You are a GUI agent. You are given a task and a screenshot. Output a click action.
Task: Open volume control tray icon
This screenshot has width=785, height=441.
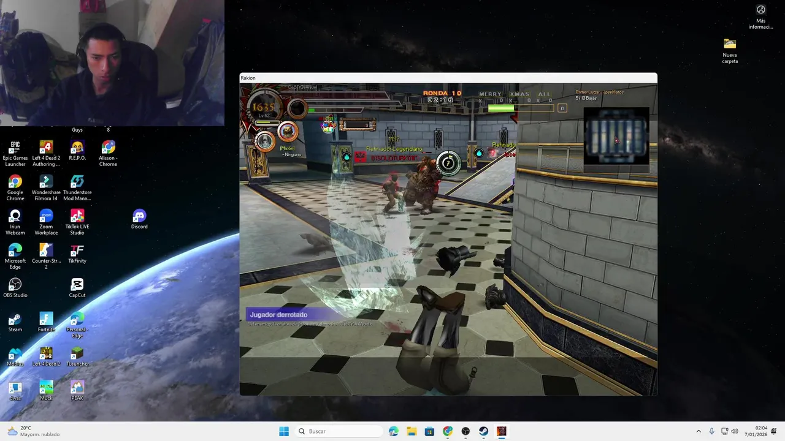(735, 431)
